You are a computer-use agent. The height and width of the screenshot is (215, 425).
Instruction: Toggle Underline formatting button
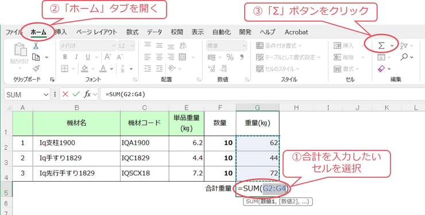coord(88,57)
